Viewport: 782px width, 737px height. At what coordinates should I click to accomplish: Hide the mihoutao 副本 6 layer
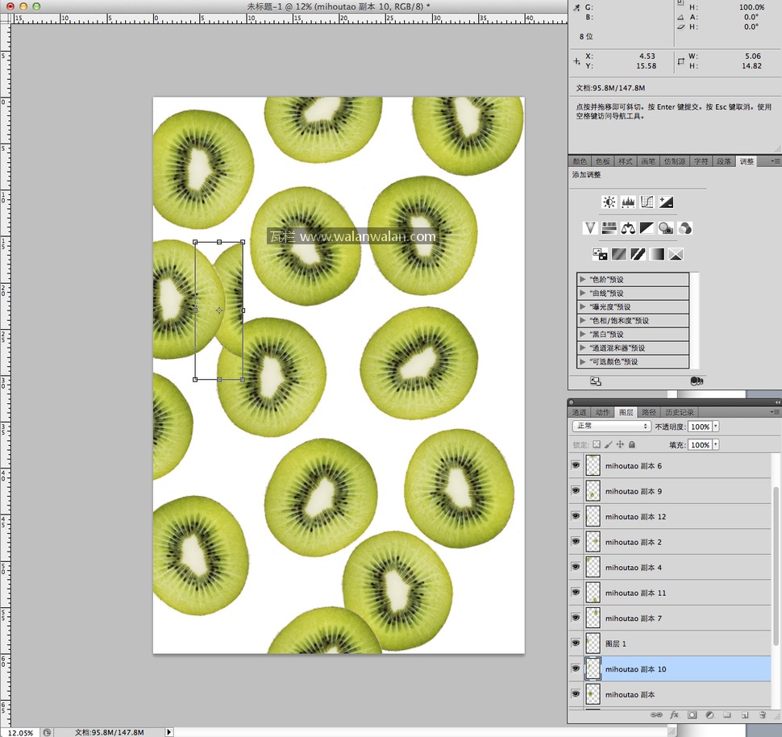576,466
